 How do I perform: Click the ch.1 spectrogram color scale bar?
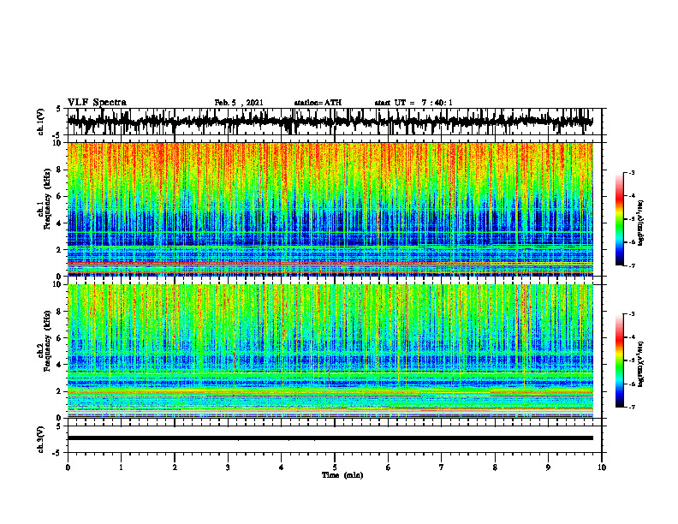619,219
